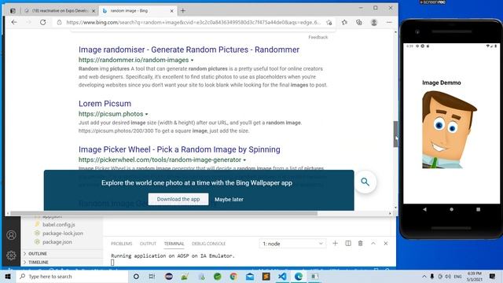Add this page to favorites
This screenshot has width=503, height=283.
(329, 23)
